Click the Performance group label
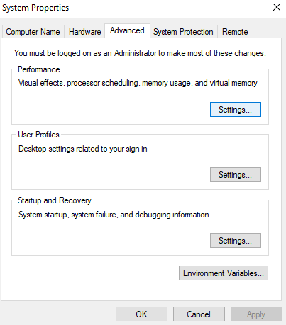The height and width of the screenshot is (325, 286). [39, 69]
